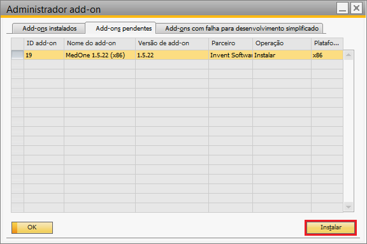Click the scrollbar up arrow
The image size is (367, 244).
tap(349, 55)
